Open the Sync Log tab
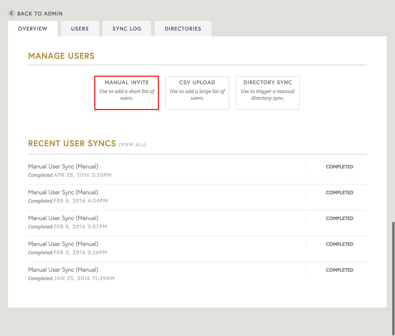 point(127,29)
